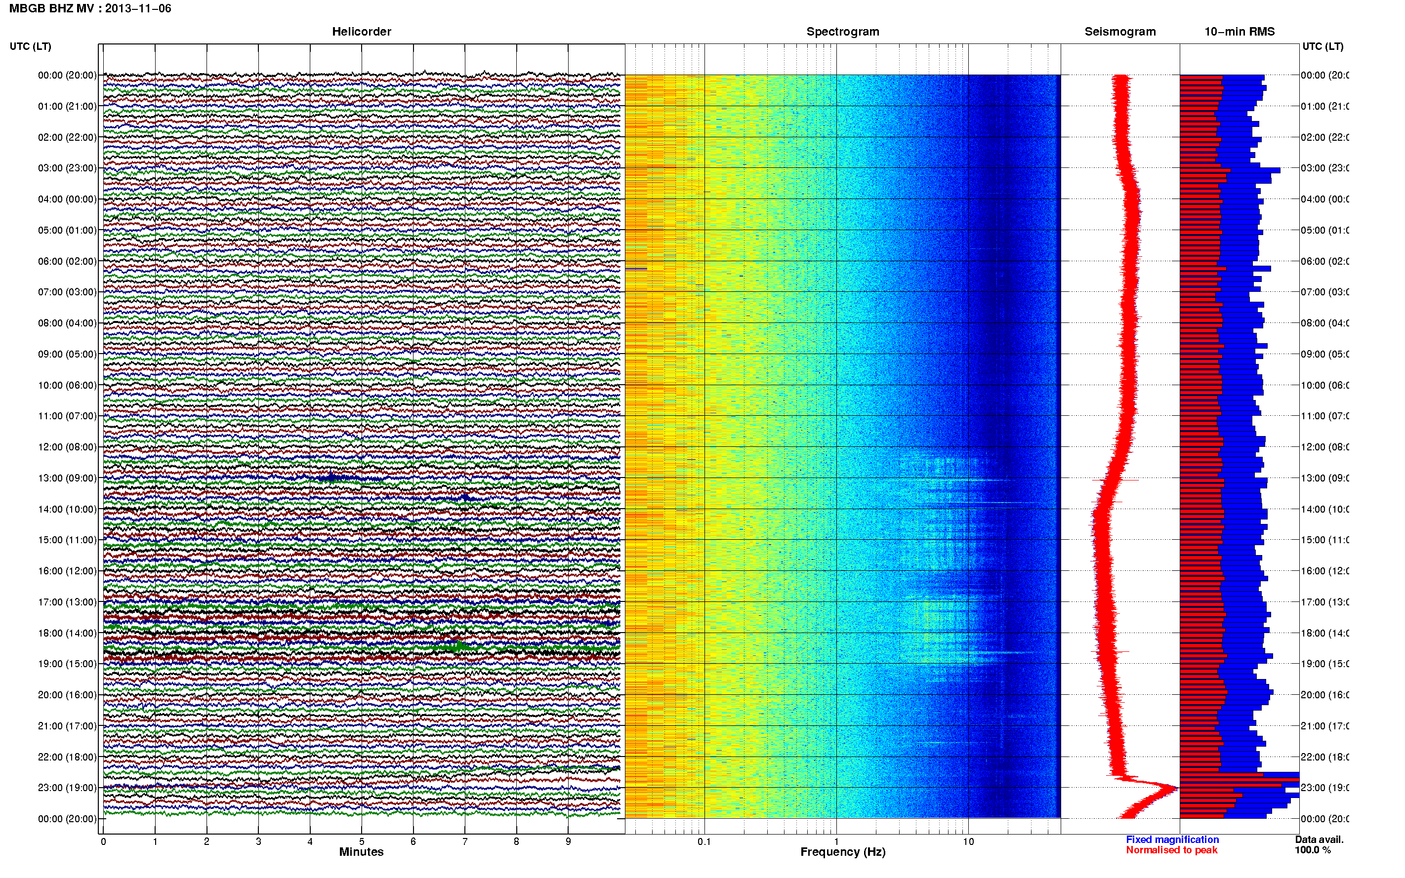The image size is (1405, 878).
Task: Click the left '09:00 (05:00)' time label
Action: (x=67, y=354)
